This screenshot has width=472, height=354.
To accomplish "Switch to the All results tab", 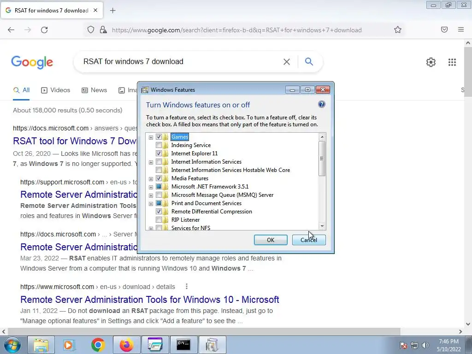I will point(21,90).
